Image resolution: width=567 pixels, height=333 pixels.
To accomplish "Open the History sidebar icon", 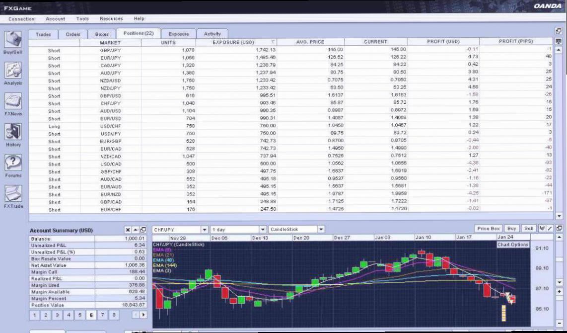I will (x=13, y=132).
